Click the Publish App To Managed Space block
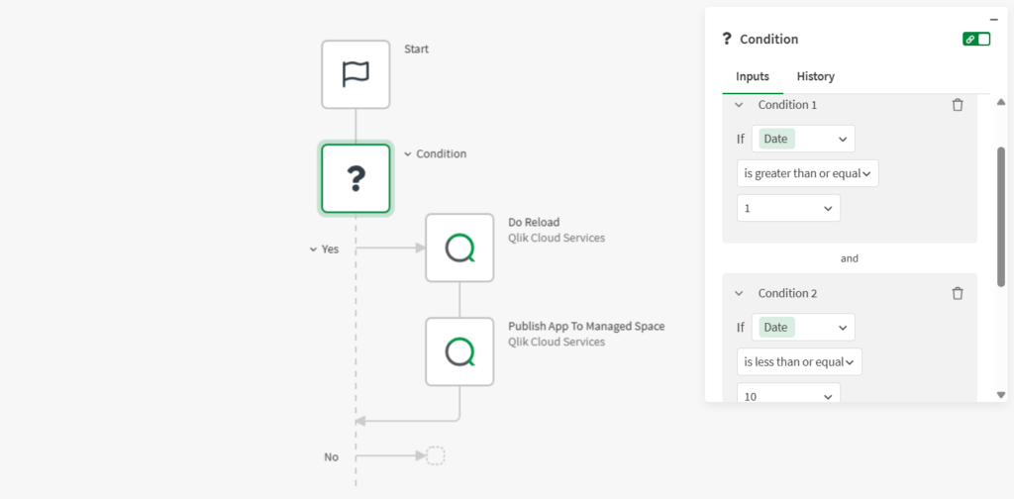This screenshot has width=1014, height=499. point(459,351)
